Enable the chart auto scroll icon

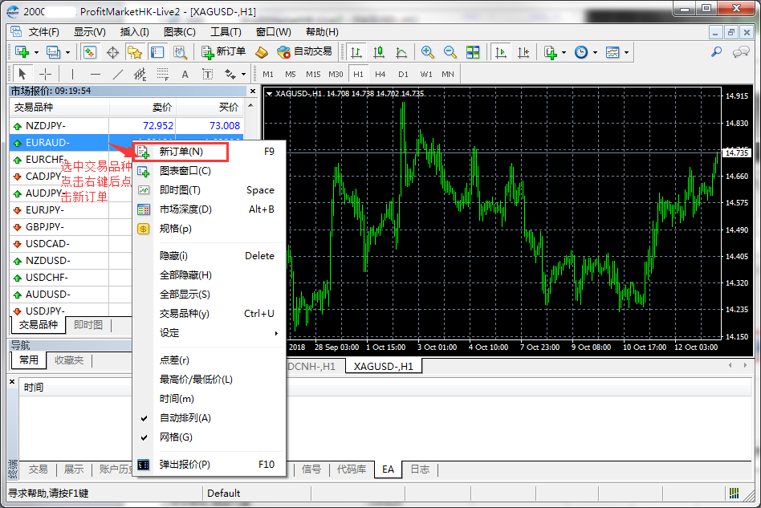(501, 52)
